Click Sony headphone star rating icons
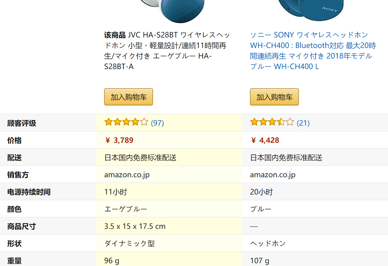 [x=272, y=122]
